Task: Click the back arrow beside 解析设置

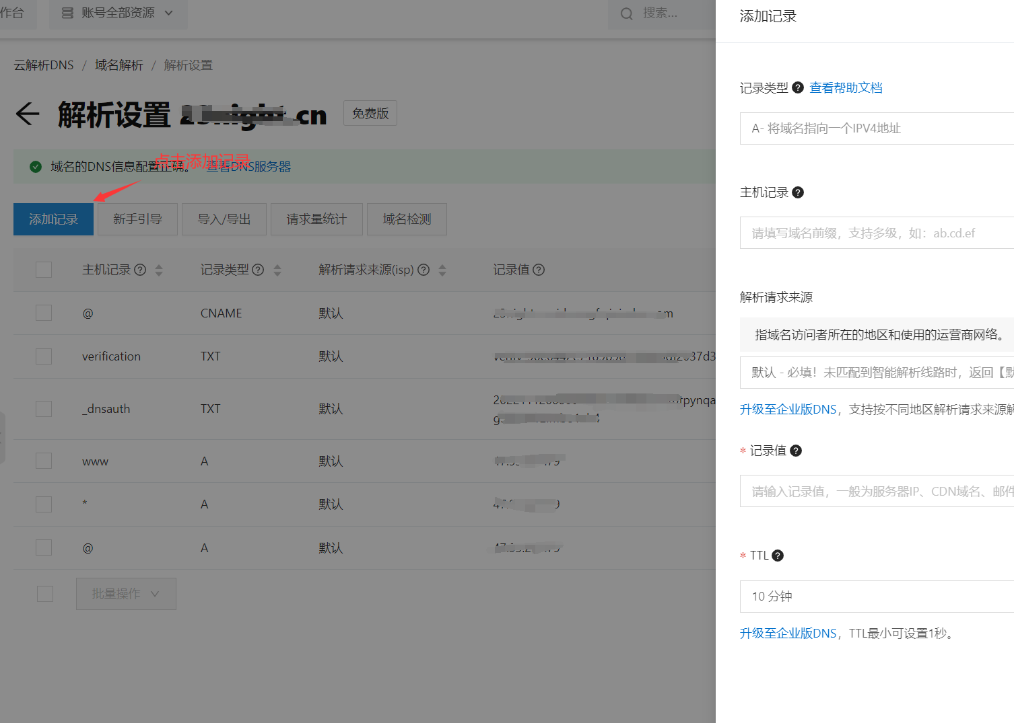Action: (28, 114)
